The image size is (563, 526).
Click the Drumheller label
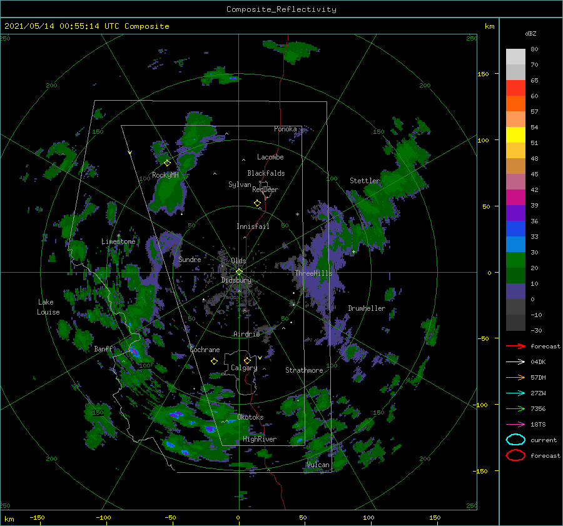click(x=367, y=308)
